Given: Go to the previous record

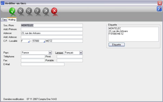Looking at the screenshot, I should pyautogui.click(x=29, y=11).
